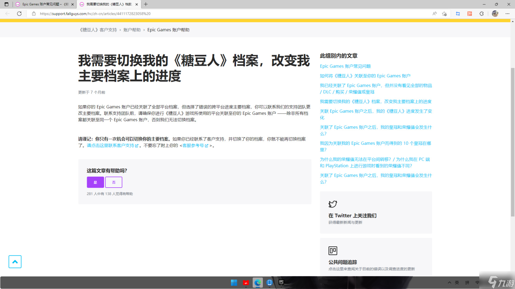This screenshot has height=289, width=515.
Task: Open 为什么我的荣耀值无法在平台间转移 link
Action: (x=375, y=162)
